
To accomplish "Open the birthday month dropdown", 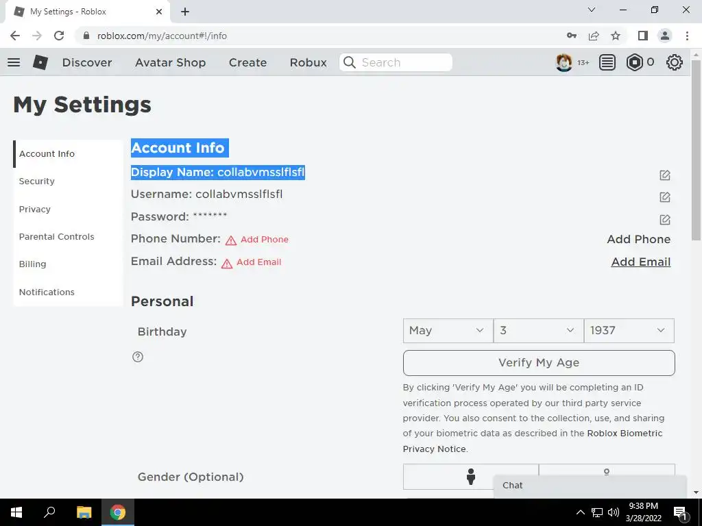I will coord(448,331).
